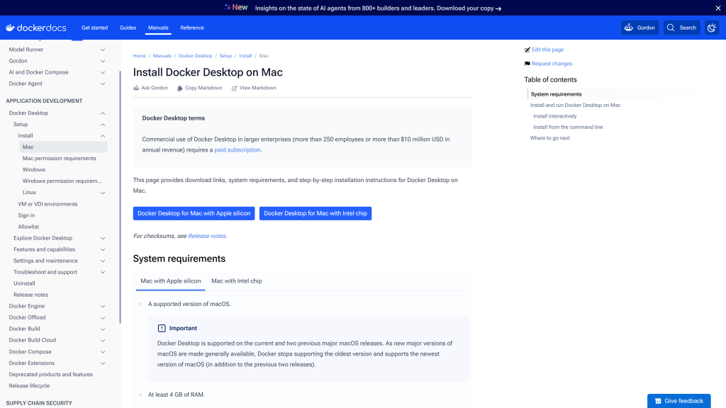Switch to Mac with Intel chip tab
Image resolution: width=726 pixels, height=408 pixels.
coord(237,280)
